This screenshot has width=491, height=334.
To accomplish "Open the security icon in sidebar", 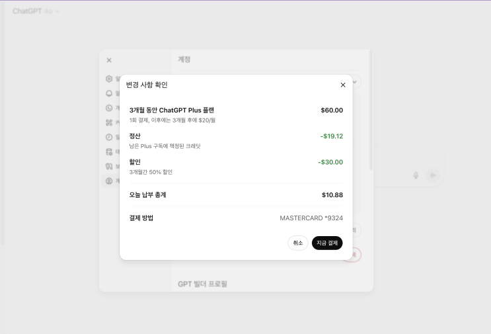I will pyautogui.click(x=109, y=167).
